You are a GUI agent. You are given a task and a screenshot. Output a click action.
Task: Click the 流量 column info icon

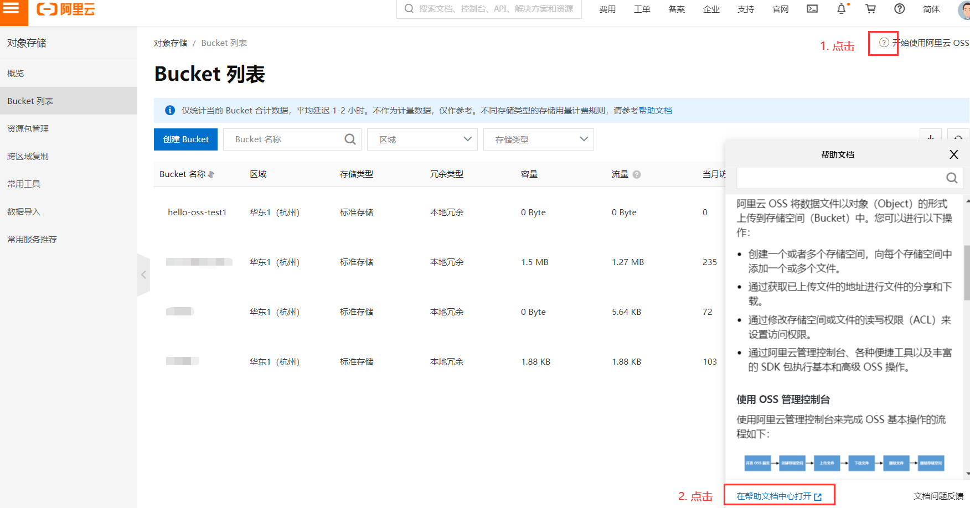(637, 174)
